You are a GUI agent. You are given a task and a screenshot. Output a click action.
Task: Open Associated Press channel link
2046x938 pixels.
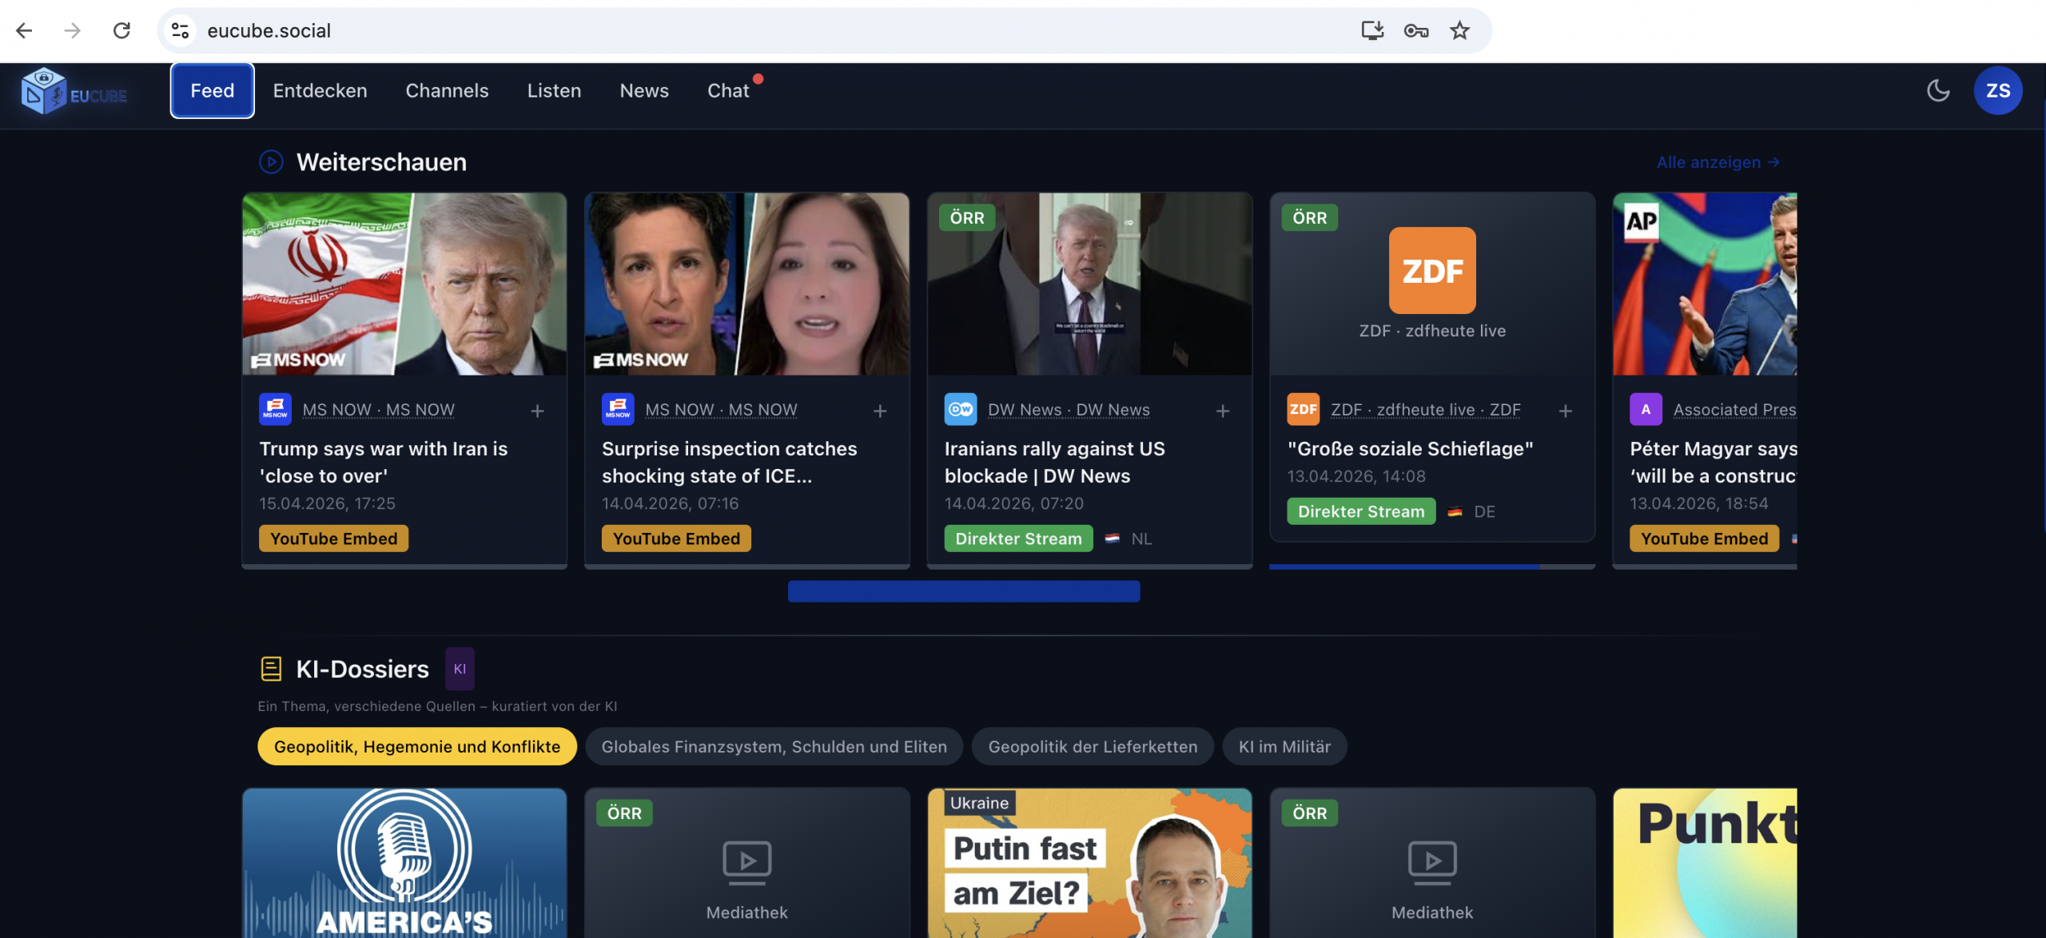[x=1735, y=410]
